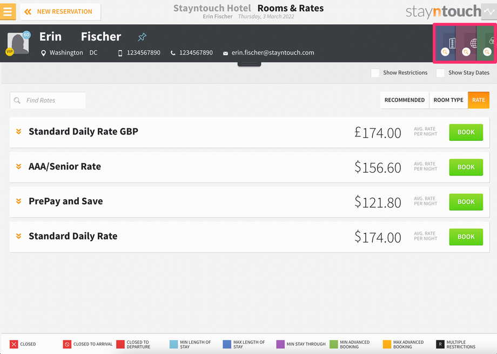Screen dimensions: 497x354
Task: Click the location pin icon
Action: tap(43, 53)
